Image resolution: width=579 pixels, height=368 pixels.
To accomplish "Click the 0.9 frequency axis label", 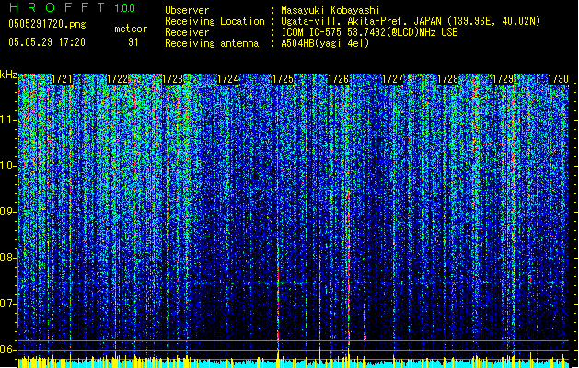I will [x=8, y=212].
